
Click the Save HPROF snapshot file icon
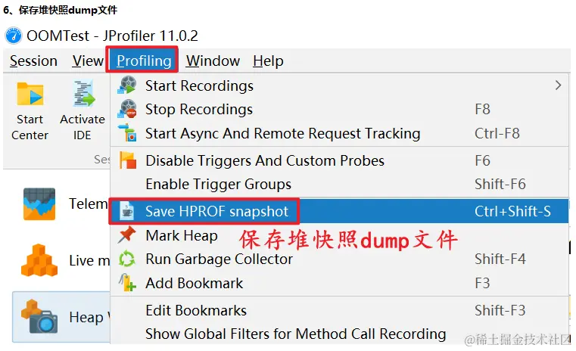tap(126, 211)
